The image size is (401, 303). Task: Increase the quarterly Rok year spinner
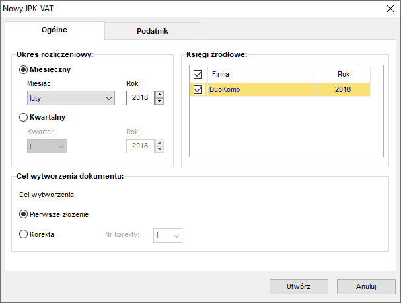[160, 143]
